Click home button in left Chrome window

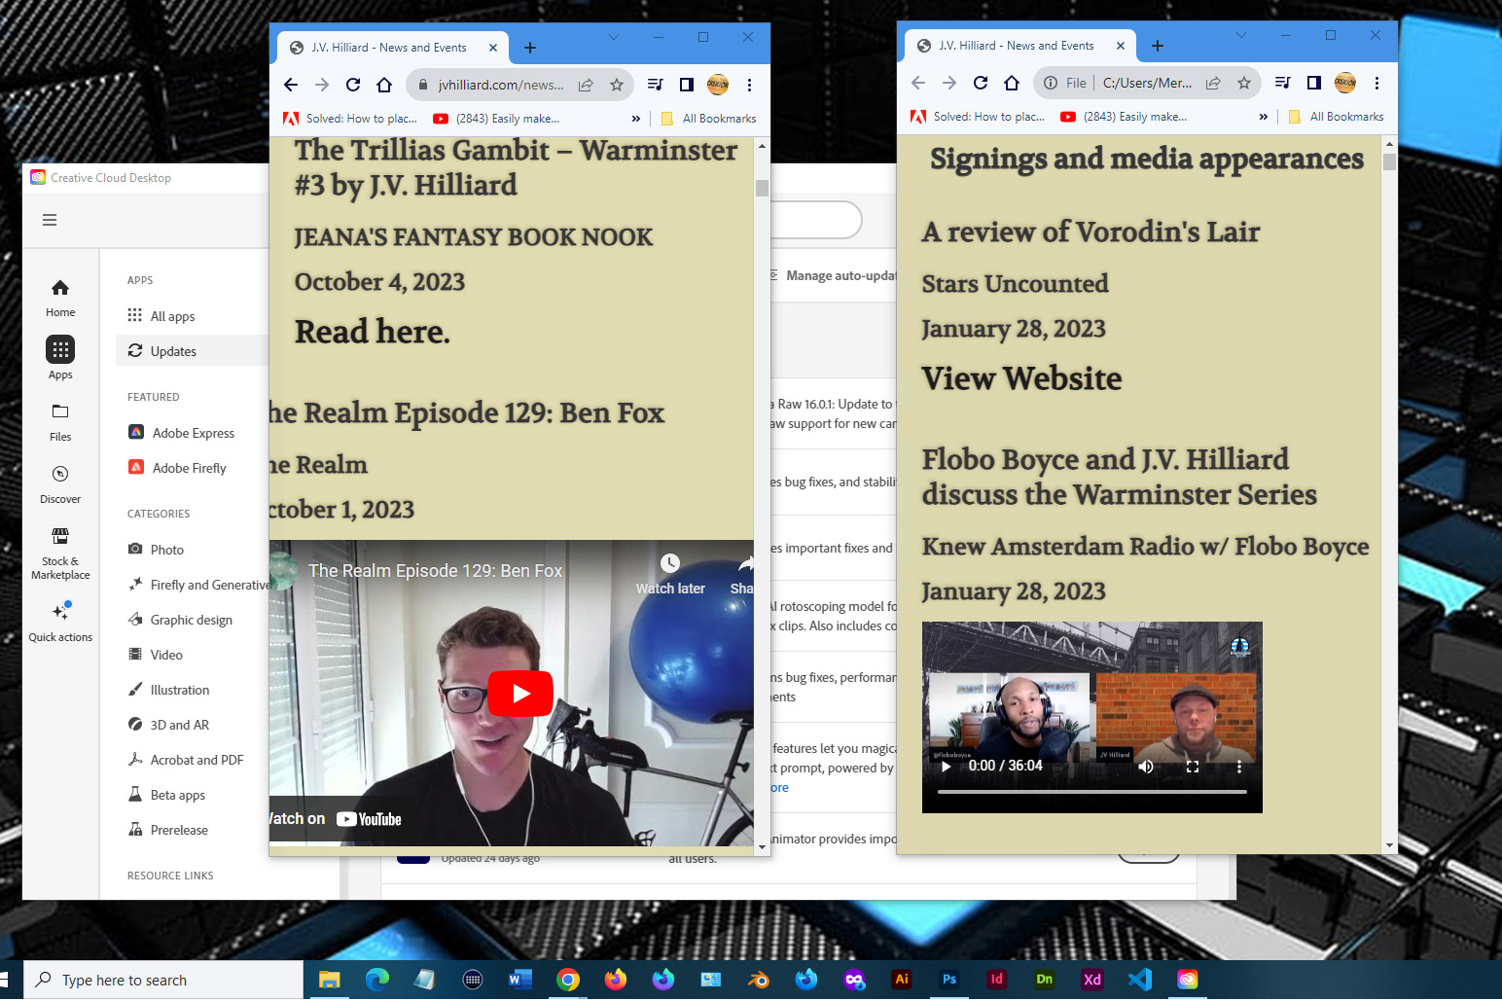pos(384,85)
